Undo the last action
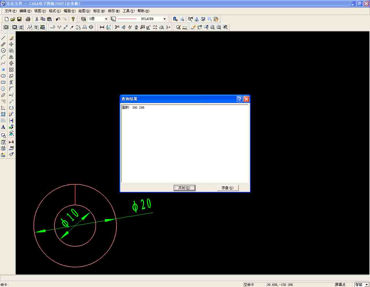The image size is (370, 287). (x=58, y=19)
